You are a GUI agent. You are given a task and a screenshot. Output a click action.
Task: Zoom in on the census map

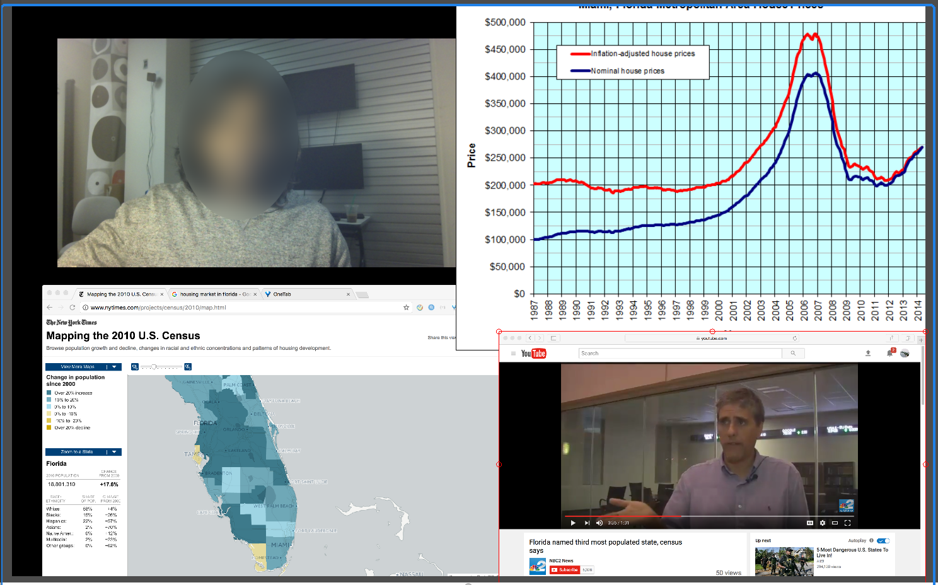tap(188, 367)
